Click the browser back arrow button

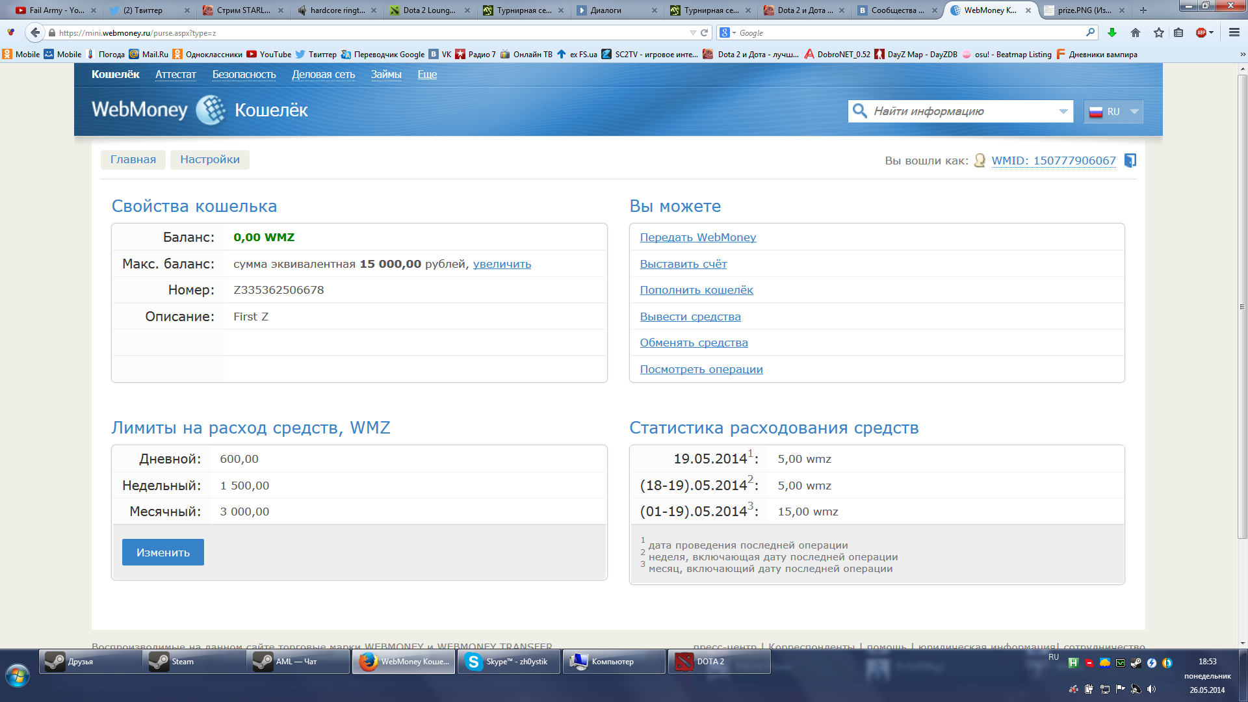pyautogui.click(x=35, y=32)
